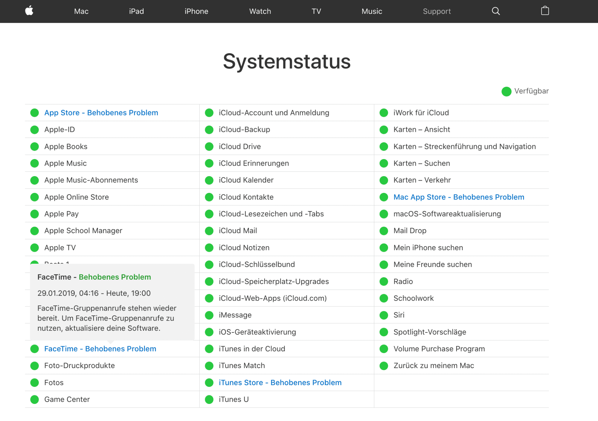Click the green dot beside iTunes Store
This screenshot has width=598, height=421.
click(x=209, y=383)
